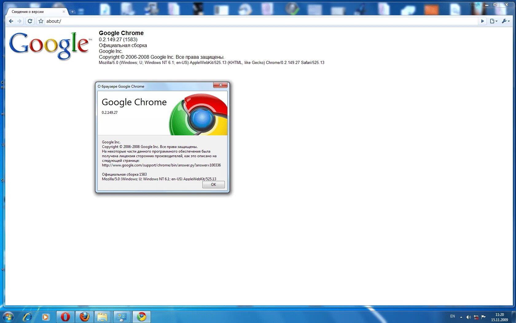The height and width of the screenshot is (323, 516).
Task: Click the Google Chrome page heading
Action: coord(121,33)
